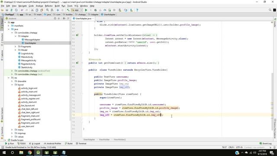This screenshot has height=156, width=277.
Task: Select user_item.xml in layout folder
Action: coord(27,126)
